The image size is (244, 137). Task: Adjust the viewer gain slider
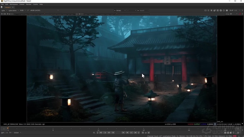pyautogui.click(x=45, y=14)
